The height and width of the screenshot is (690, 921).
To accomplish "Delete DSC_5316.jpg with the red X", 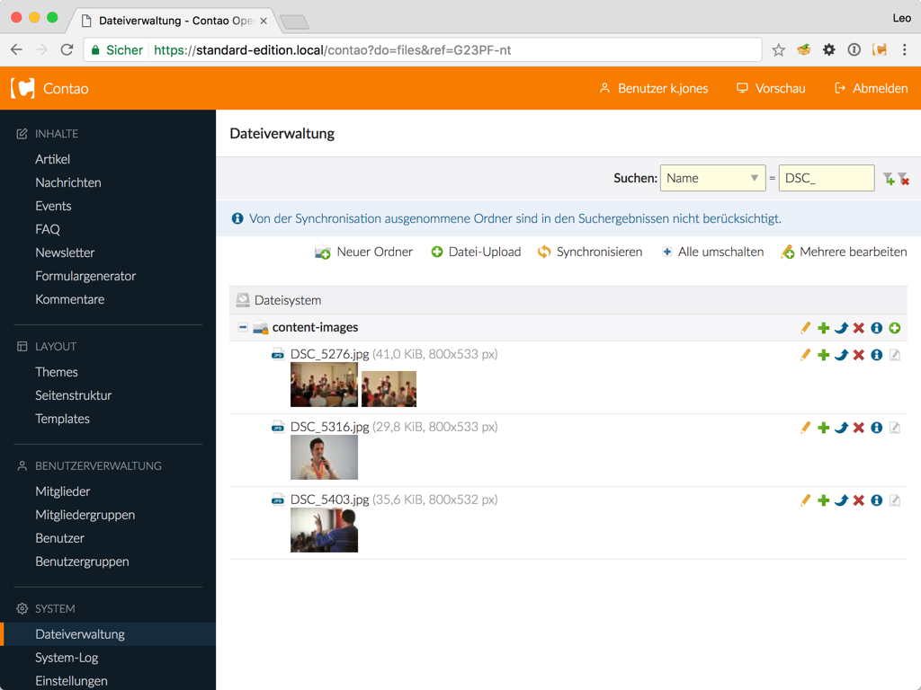I will 859,428.
